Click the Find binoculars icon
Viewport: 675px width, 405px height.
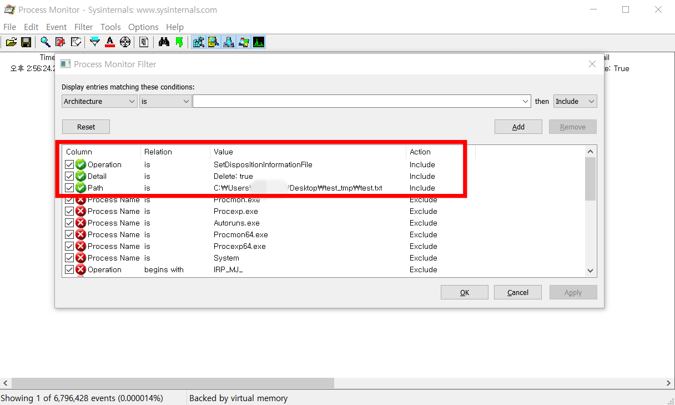(164, 42)
